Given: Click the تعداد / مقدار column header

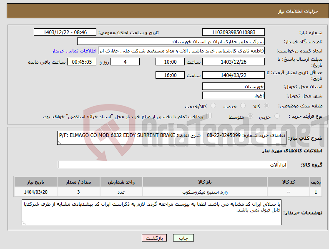Looking at the screenshot, I should pos(78,182).
